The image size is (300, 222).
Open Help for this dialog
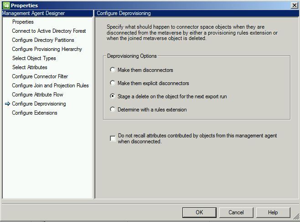tap(273, 212)
